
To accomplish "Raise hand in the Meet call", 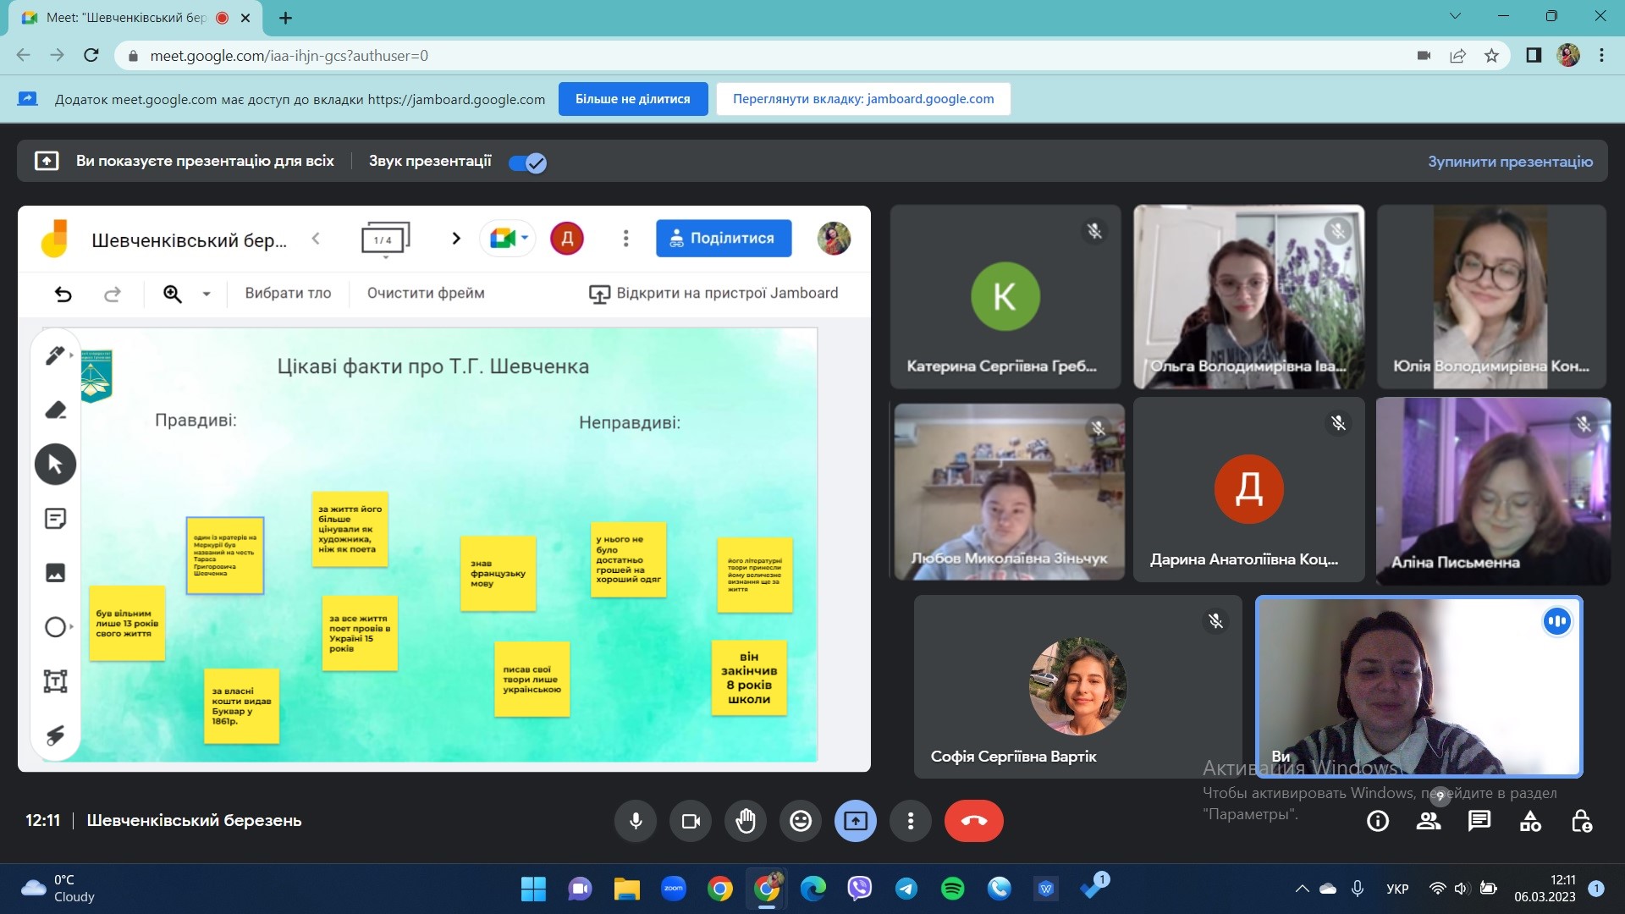I will click(746, 821).
